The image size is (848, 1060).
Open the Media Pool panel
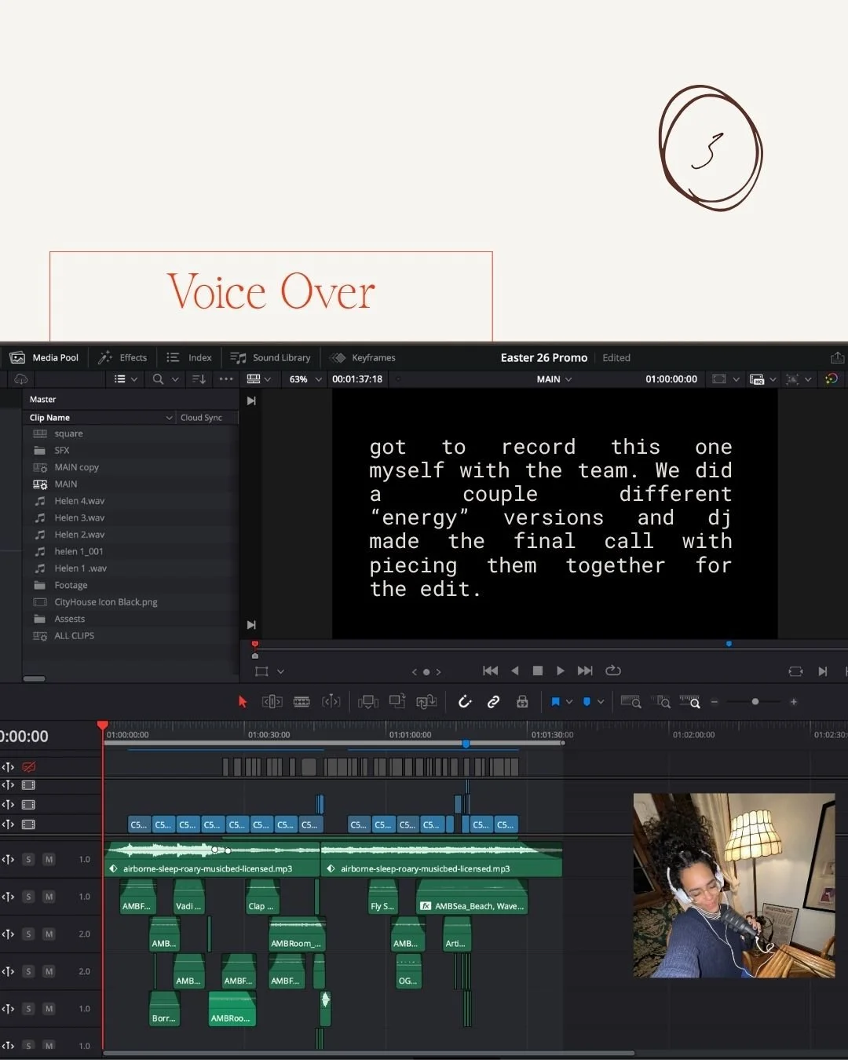[x=45, y=358]
